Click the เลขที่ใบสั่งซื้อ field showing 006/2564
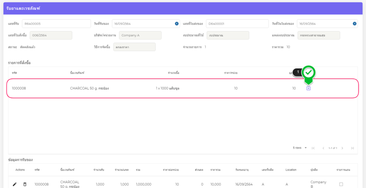Screen dimensions: 366x188 (x=51, y=35)
